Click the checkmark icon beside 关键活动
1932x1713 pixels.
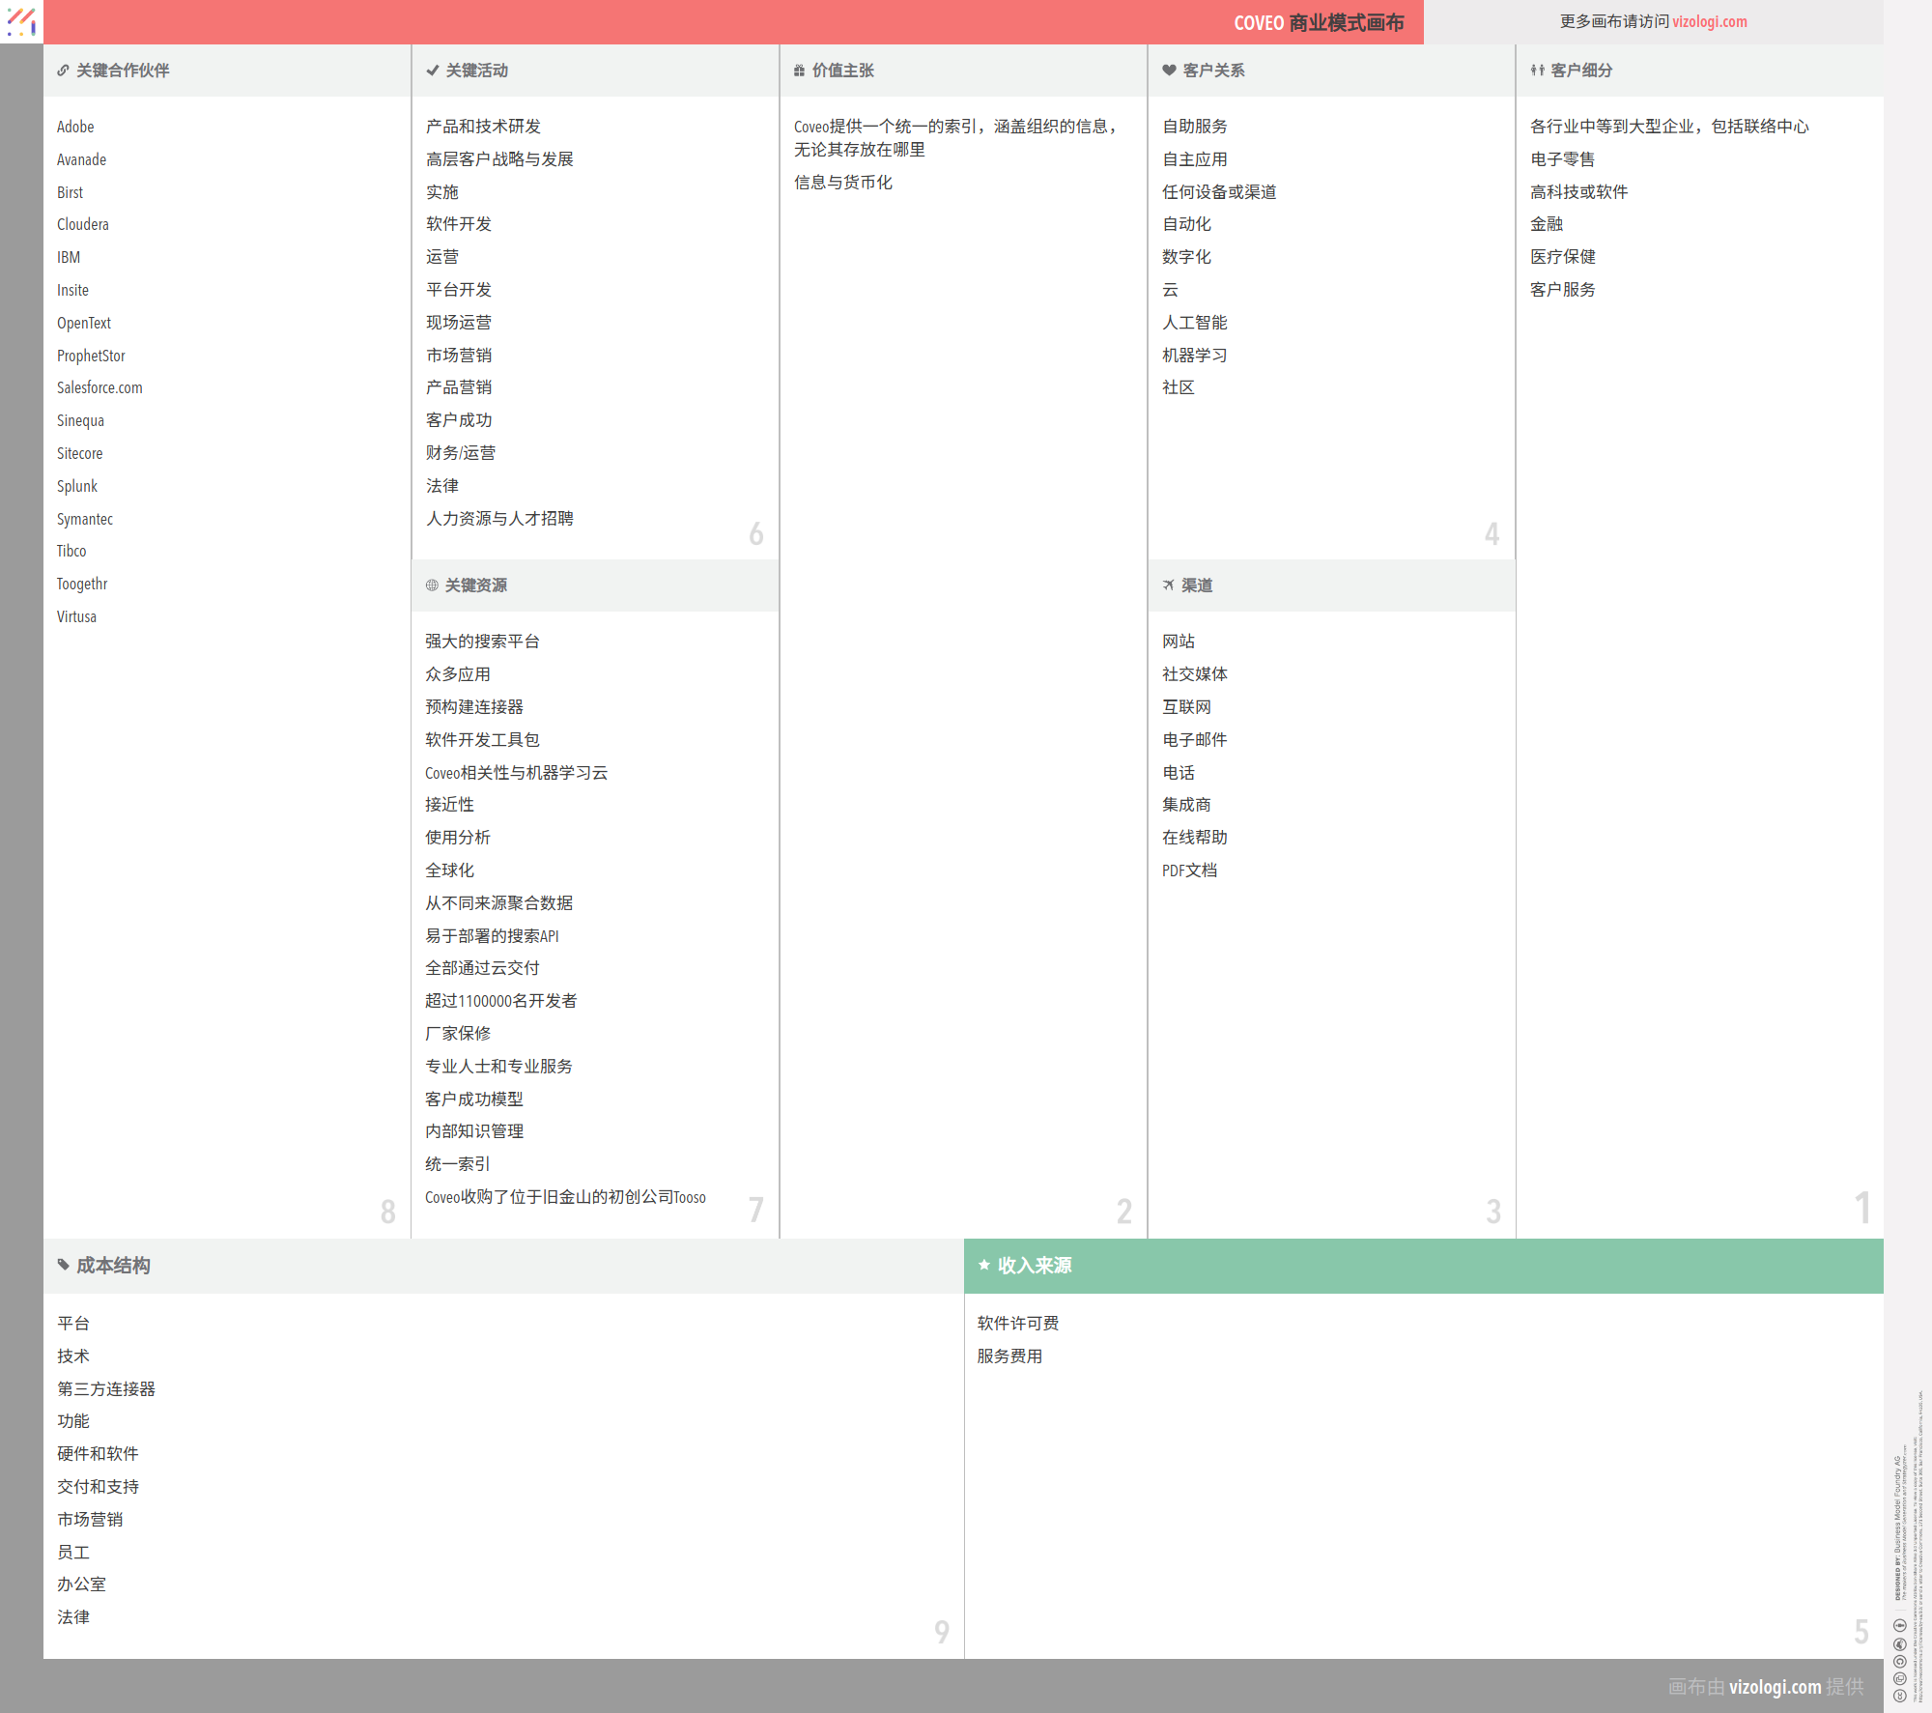click(x=432, y=71)
